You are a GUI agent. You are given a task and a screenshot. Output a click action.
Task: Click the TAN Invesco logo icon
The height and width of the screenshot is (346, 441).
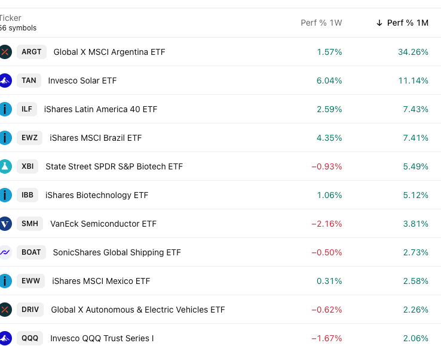[x=5, y=81]
